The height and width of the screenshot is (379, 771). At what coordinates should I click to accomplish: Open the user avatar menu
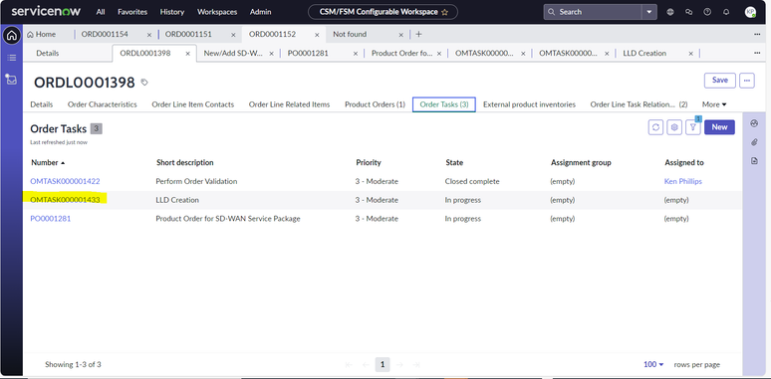pos(750,12)
